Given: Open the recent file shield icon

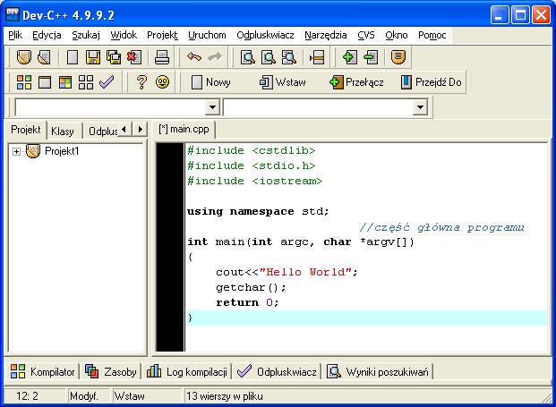Looking at the screenshot, I should tap(45, 57).
